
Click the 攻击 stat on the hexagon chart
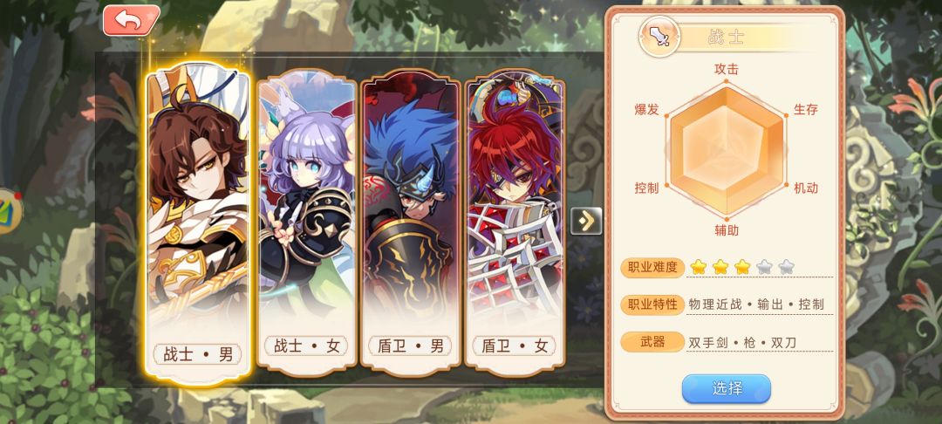pyautogui.click(x=726, y=69)
